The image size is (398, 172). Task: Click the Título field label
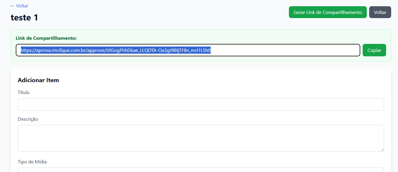click(24, 93)
